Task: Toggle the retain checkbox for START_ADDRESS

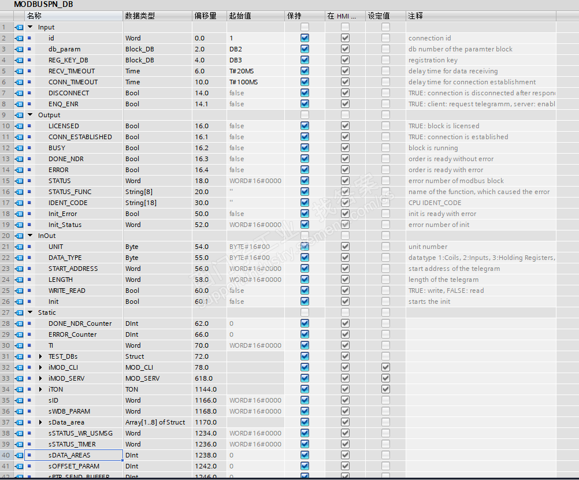Action: pos(305,269)
